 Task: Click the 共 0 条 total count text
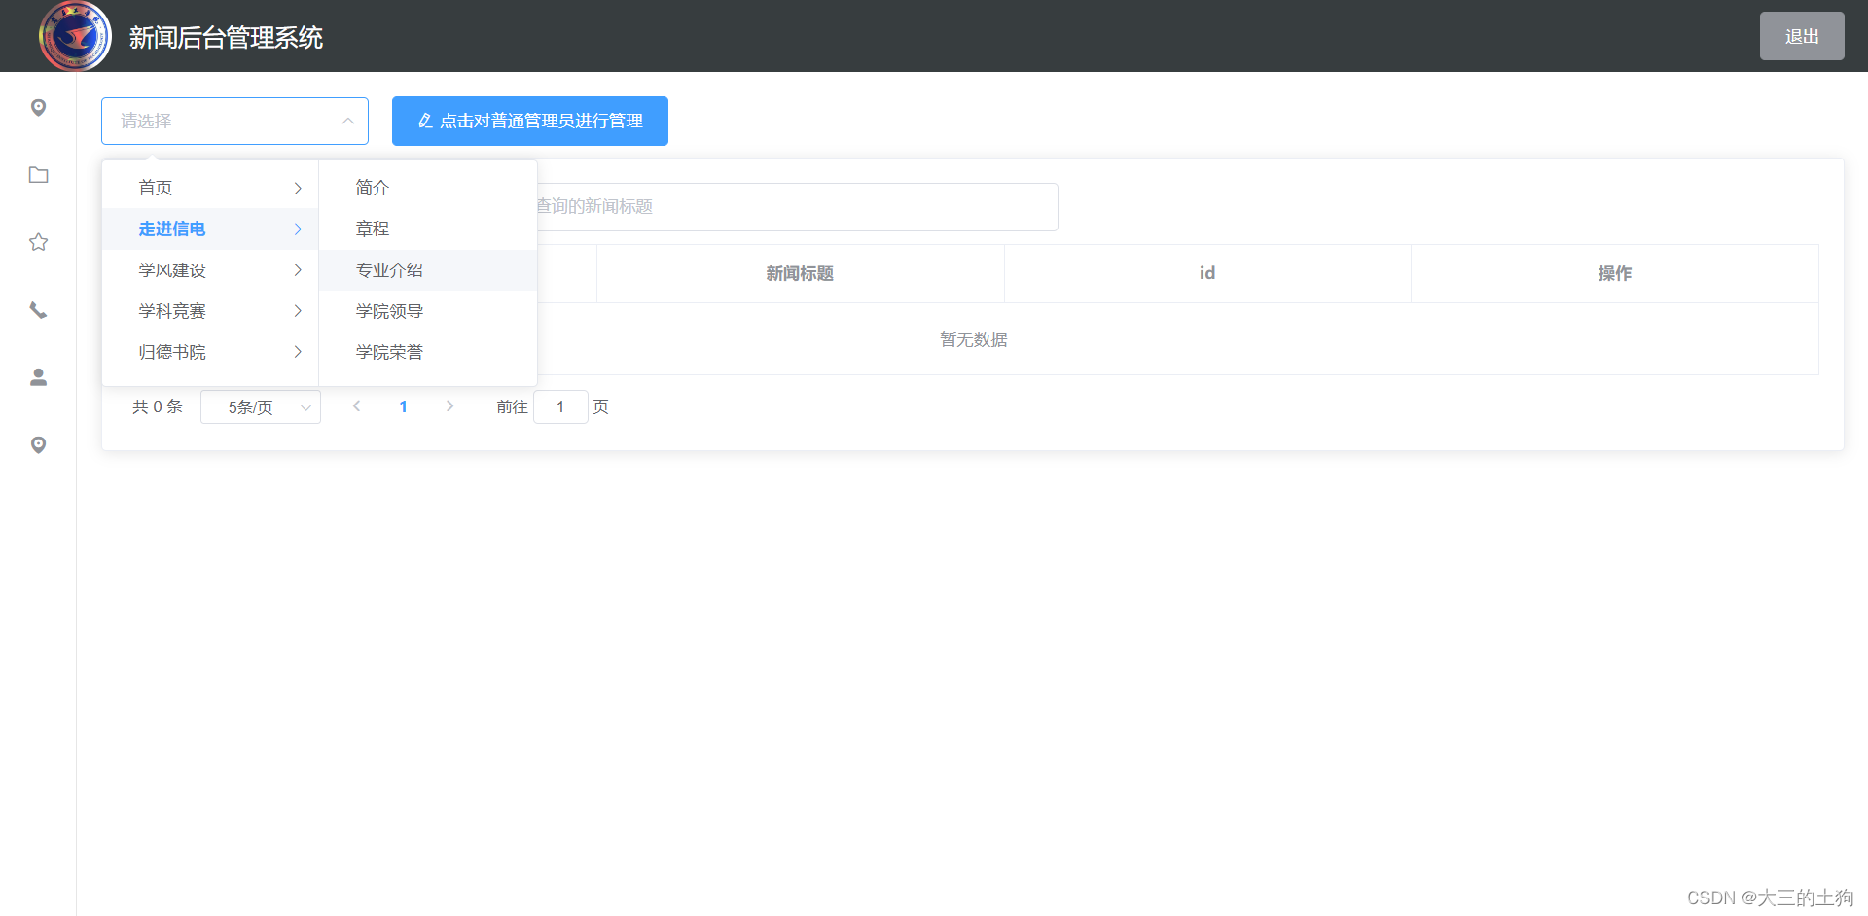(x=158, y=406)
